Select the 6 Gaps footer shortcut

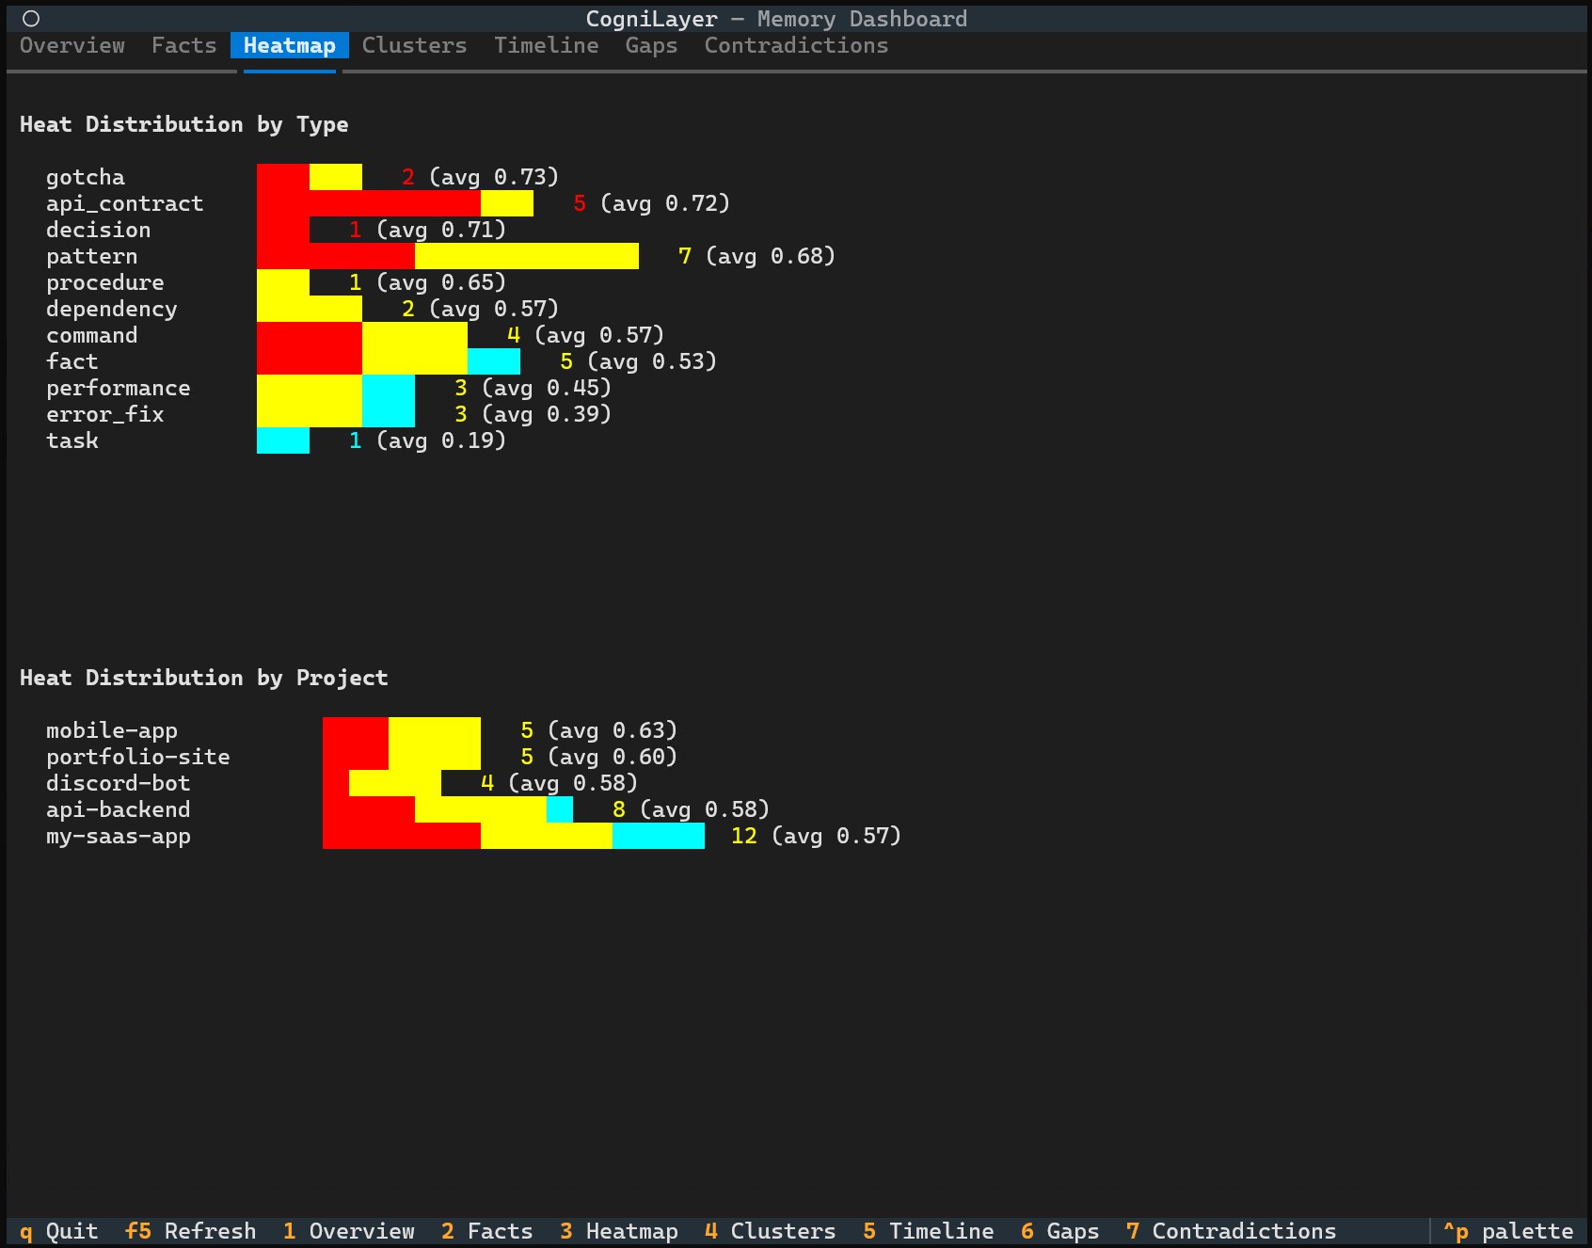(x=1060, y=1230)
